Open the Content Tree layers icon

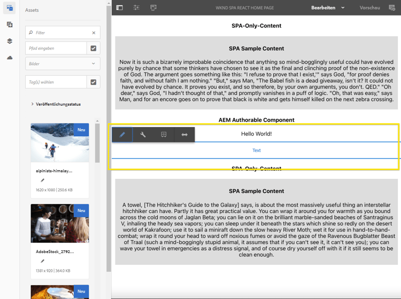10,41
